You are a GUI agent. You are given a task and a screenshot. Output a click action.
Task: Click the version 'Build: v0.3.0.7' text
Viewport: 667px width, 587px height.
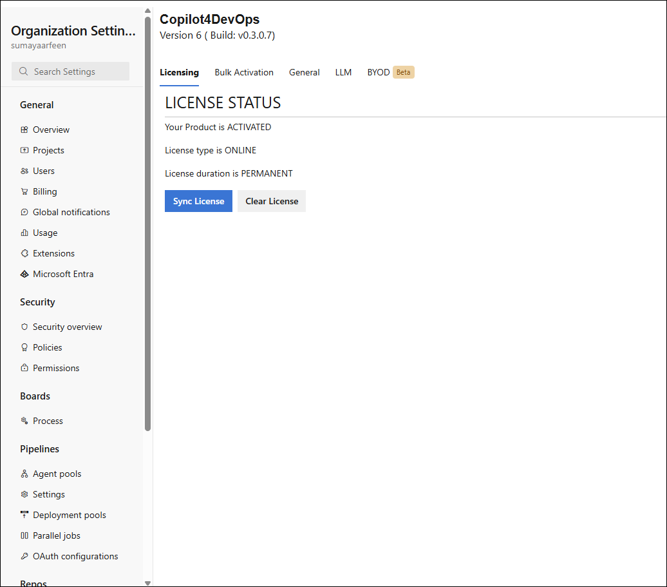coord(241,35)
